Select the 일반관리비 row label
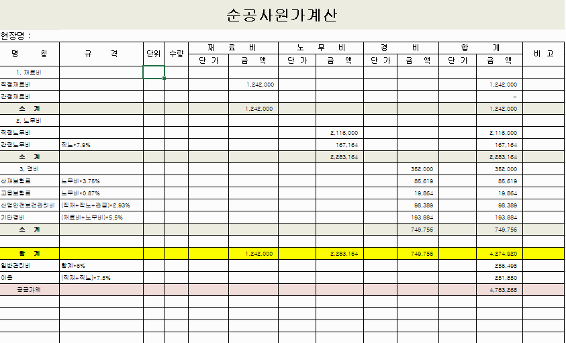This screenshot has width=566, height=343. point(15,266)
